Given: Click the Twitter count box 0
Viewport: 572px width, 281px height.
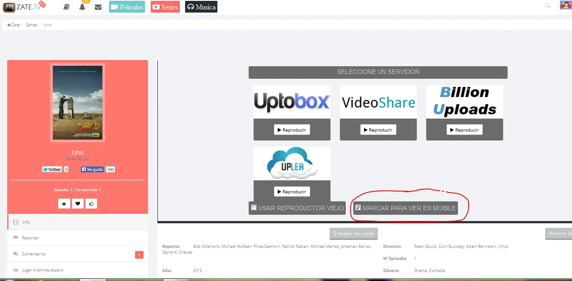Looking at the screenshot, I should coord(66,170).
